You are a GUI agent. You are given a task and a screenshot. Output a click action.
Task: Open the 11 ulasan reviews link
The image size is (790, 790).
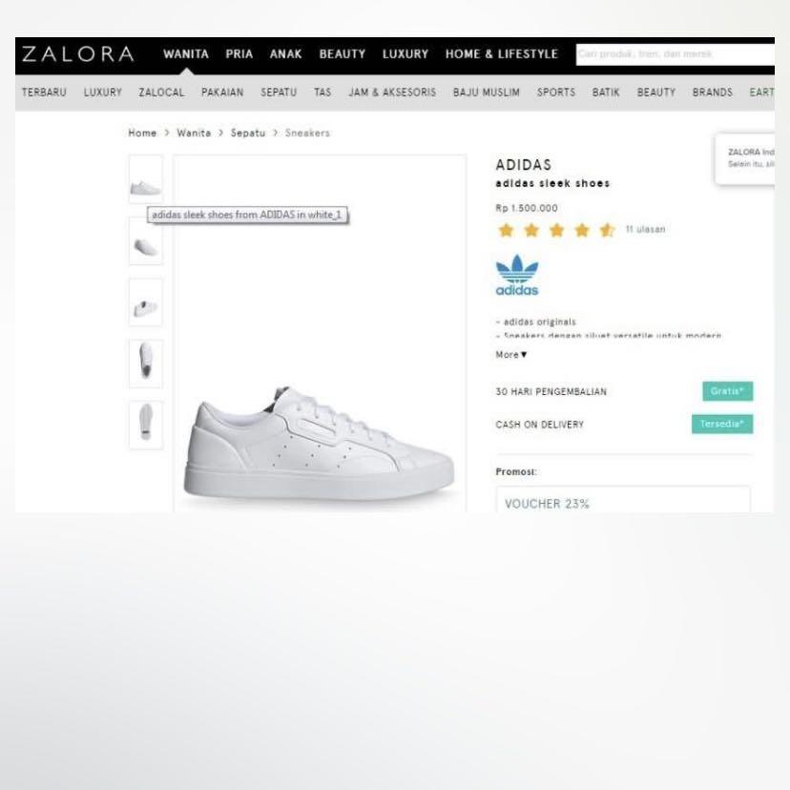(x=645, y=229)
